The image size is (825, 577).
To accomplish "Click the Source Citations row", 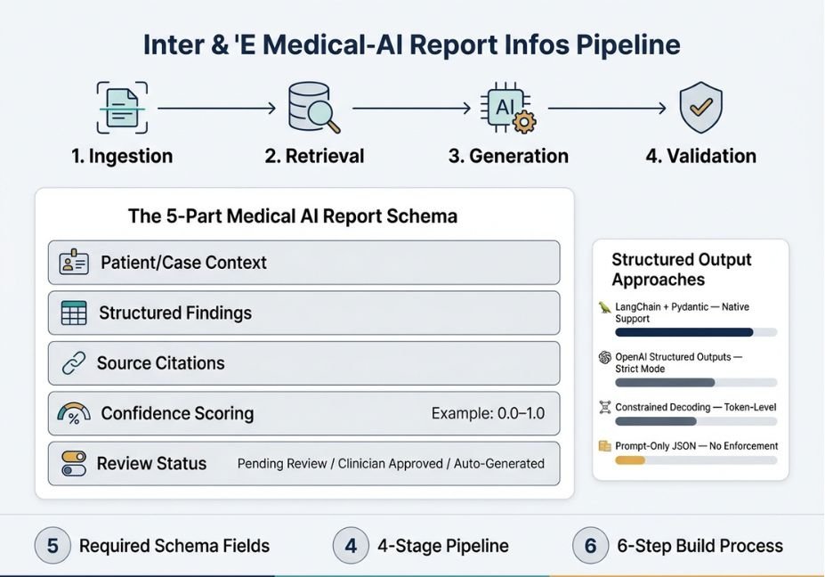I will point(304,363).
